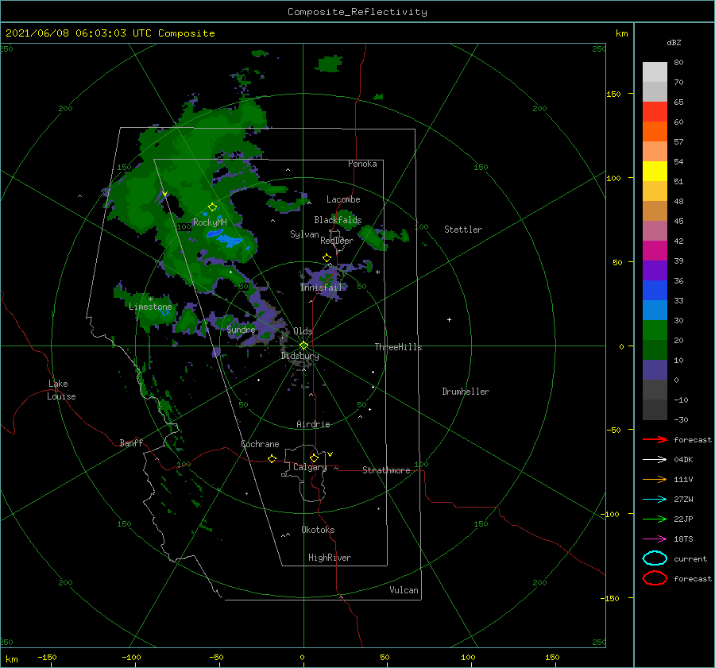Click the Airdrie city label
The height and width of the screenshot is (668, 715).
coord(313,424)
